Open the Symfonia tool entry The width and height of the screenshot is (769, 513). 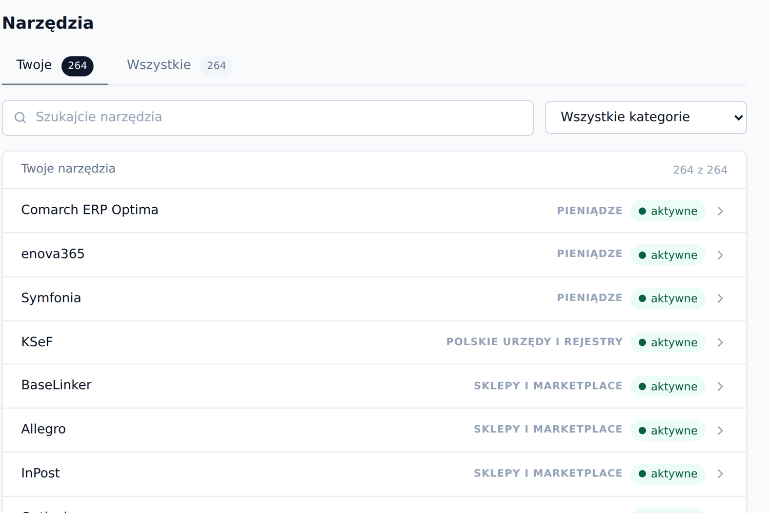374,299
